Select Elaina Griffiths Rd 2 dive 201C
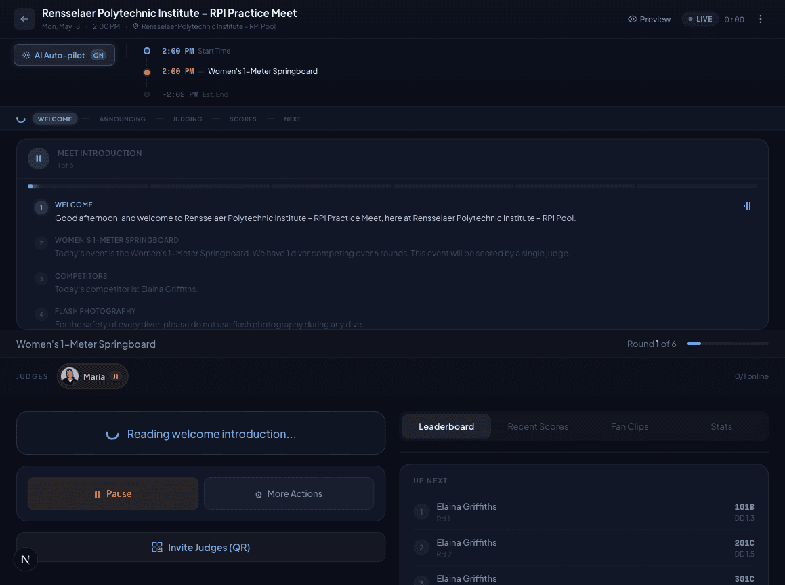The height and width of the screenshot is (585, 785). [584, 548]
